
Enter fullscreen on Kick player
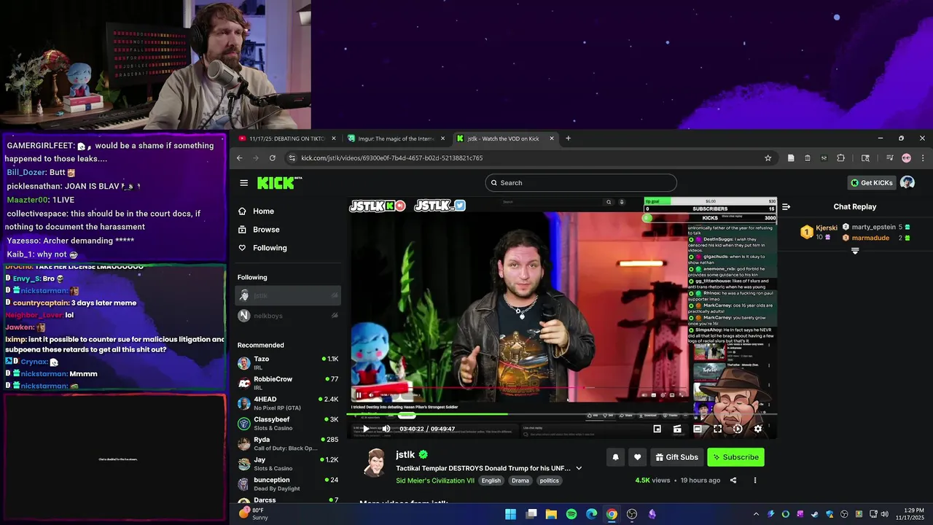[717, 429]
